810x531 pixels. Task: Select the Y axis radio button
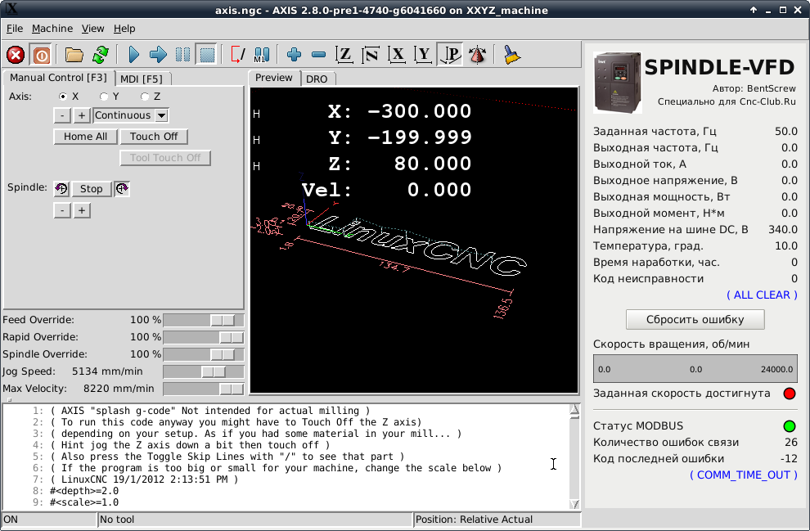click(104, 97)
